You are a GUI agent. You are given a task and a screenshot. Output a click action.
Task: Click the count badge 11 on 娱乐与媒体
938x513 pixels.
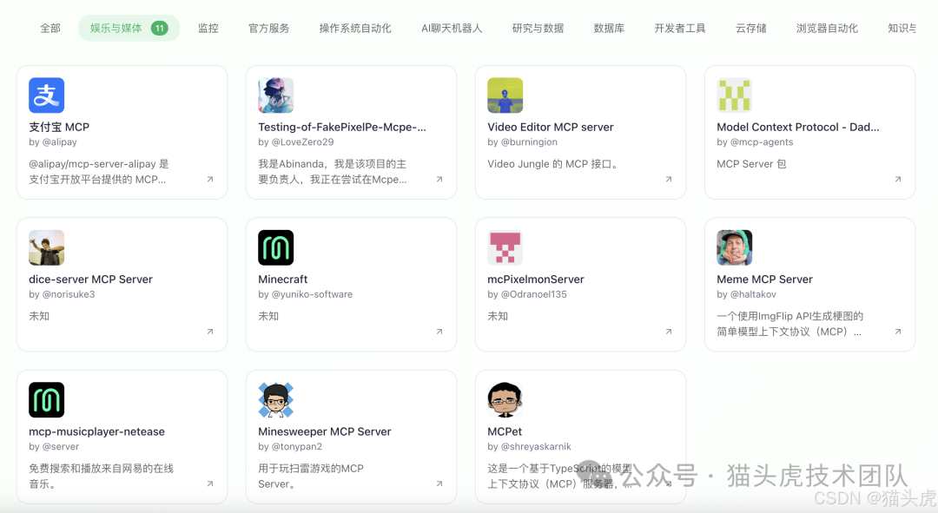(x=159, y=28)
